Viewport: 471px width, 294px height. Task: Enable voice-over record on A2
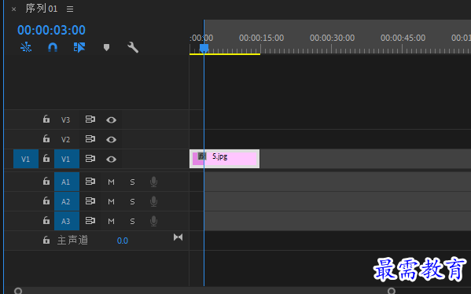point(153,201)
